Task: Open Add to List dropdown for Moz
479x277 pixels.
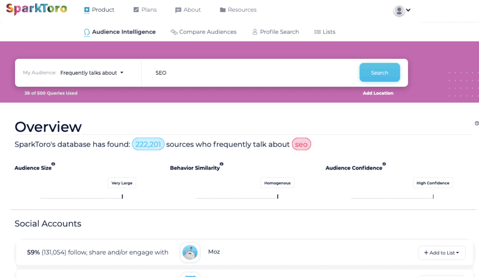Action: 442,253
